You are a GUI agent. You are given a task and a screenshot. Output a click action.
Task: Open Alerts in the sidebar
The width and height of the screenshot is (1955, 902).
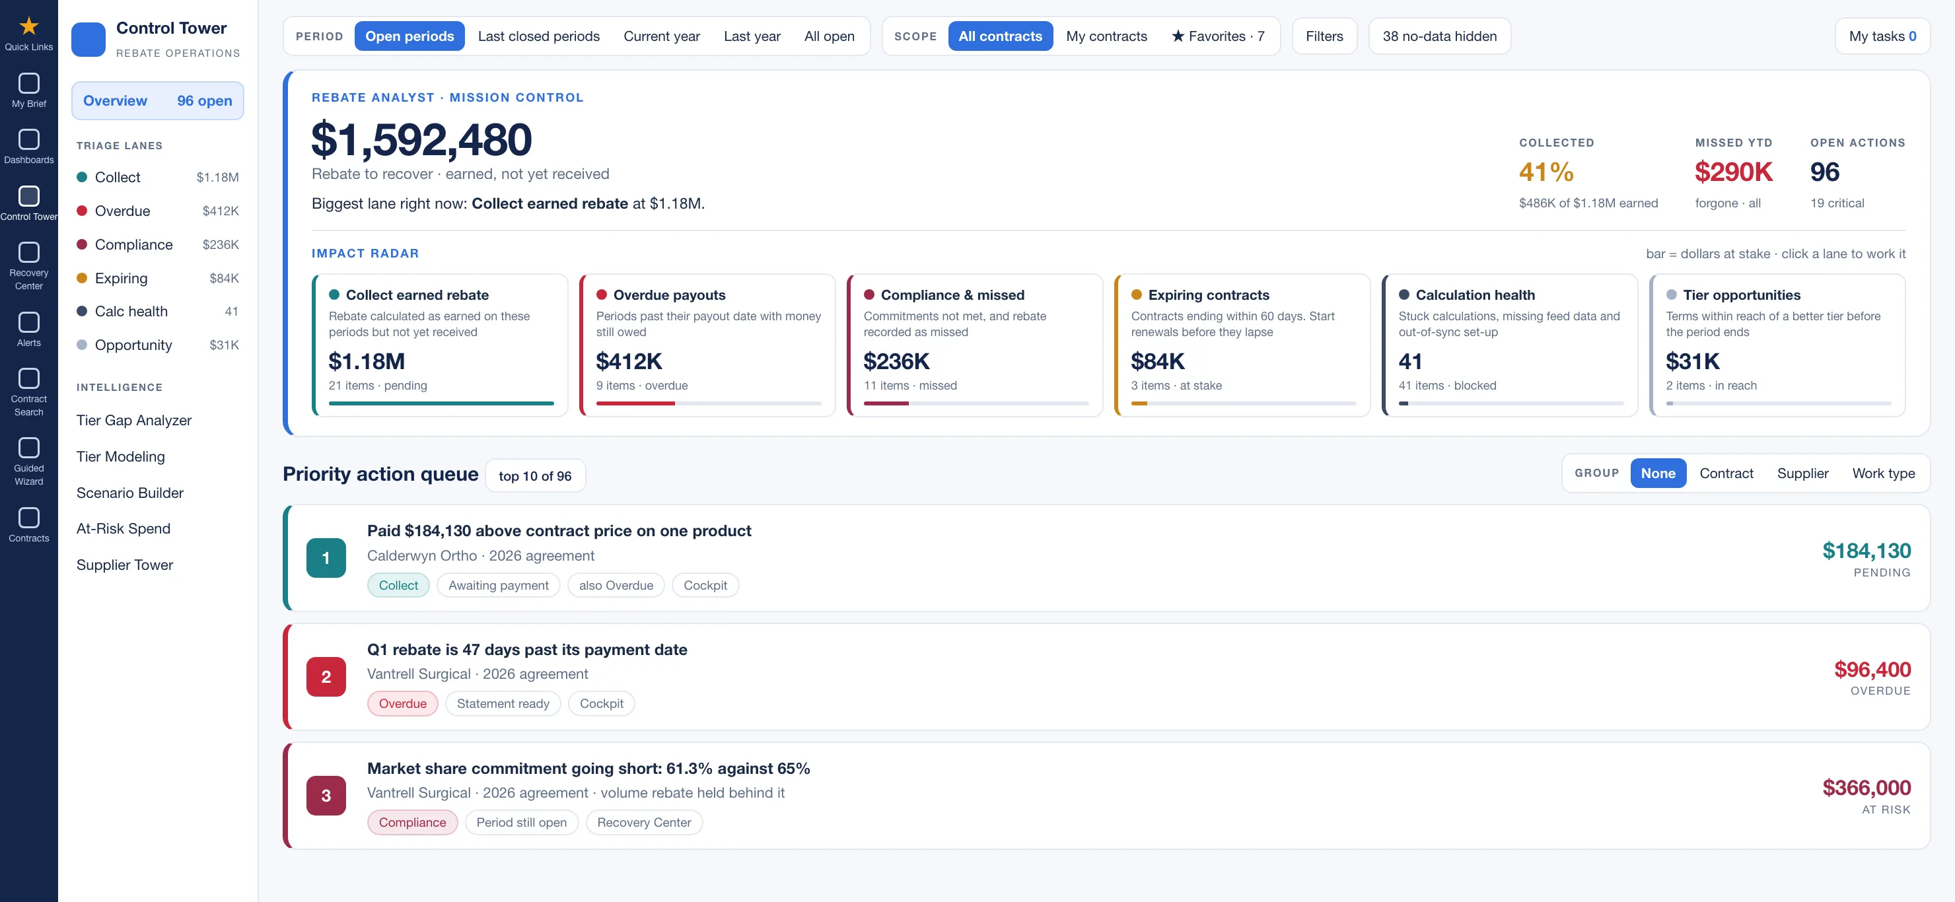click(29, 322)
